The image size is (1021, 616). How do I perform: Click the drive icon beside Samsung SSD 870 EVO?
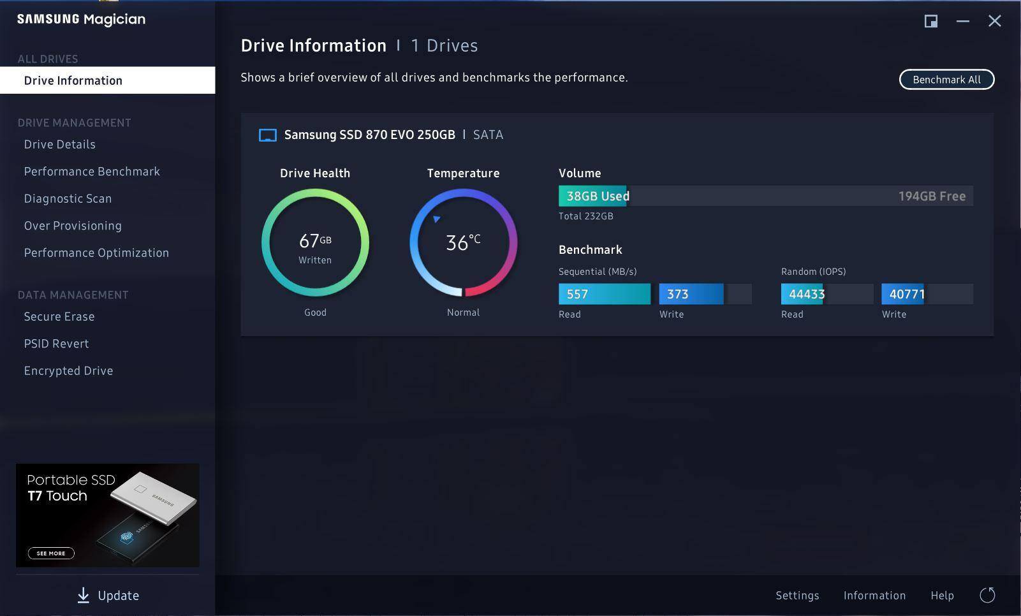(267, 135)
